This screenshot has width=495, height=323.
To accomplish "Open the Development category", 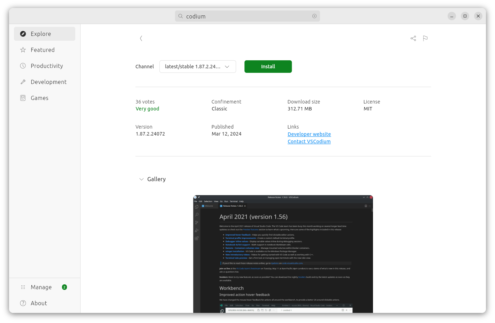I will pos(45,82).
